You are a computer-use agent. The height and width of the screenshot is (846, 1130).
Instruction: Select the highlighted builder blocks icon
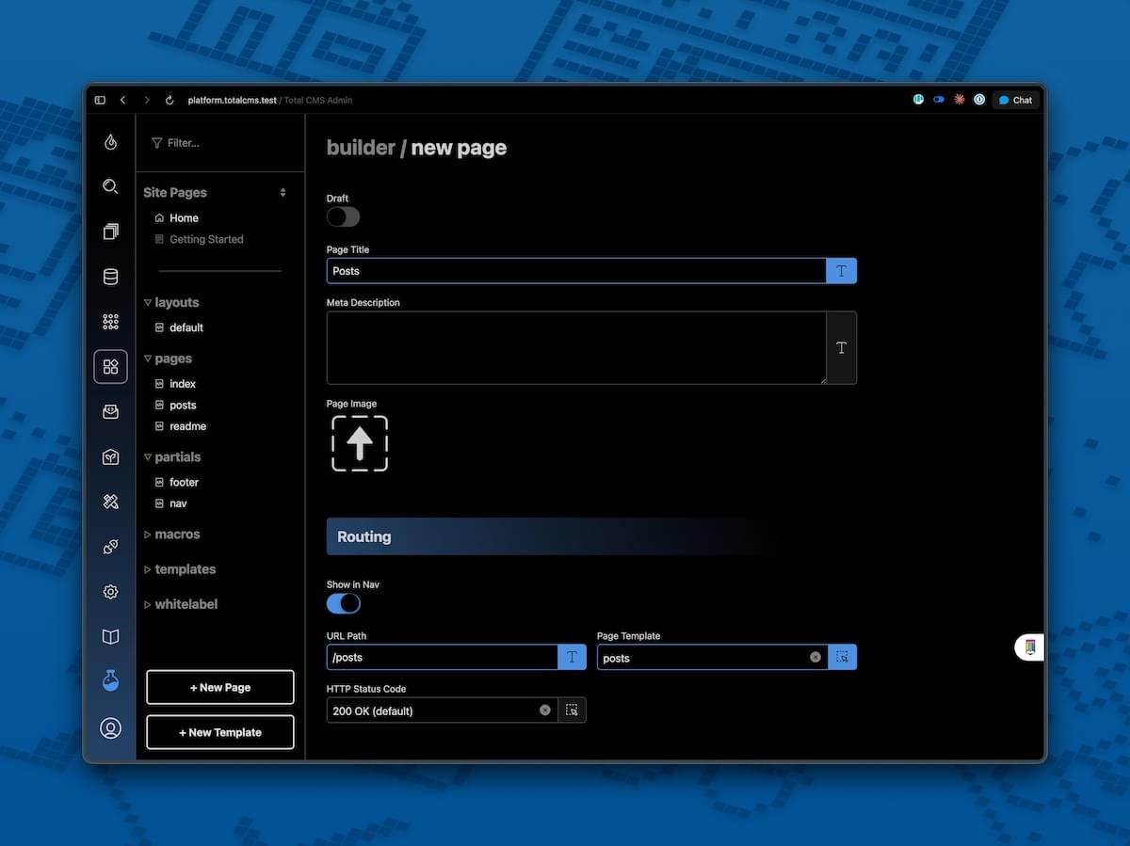[110, 367]
